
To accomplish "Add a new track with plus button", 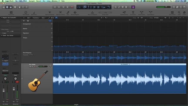I will (24, 21).
